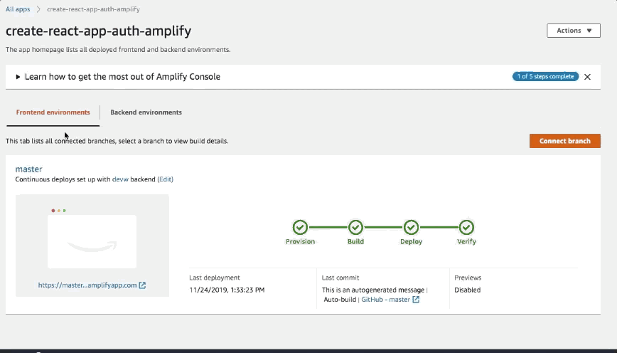Click external link icon beside amplifyapp.com URL

pos(142,285)
